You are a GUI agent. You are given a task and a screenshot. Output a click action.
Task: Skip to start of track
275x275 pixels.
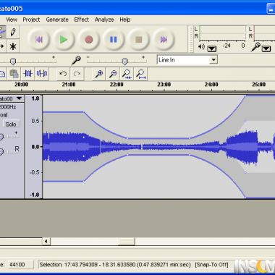pos(39,39)
